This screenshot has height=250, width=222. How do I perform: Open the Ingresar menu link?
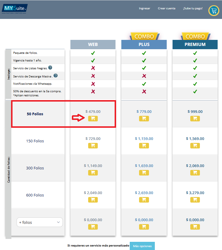[145, 8]
